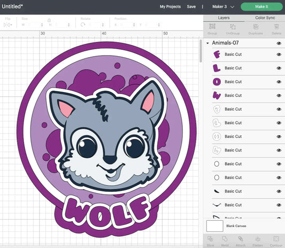Screen dimensions: 285x248
Task: Select the purple L letter layer thumbnail
Action: [x=217, y=68]
